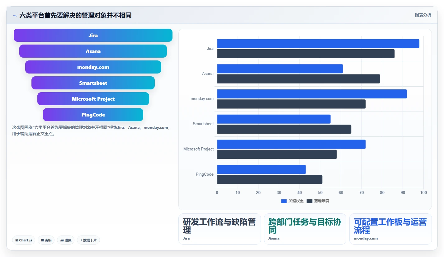Click the heading 六类平台首先要解决的管理对象并不相同
Image resolution: width=444 pixels, height=257 pixels.
[x=75, y=15]
